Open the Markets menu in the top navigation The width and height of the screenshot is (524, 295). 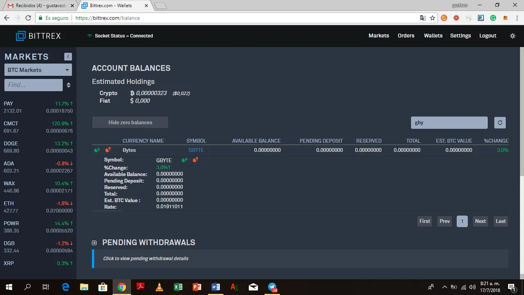379,36
